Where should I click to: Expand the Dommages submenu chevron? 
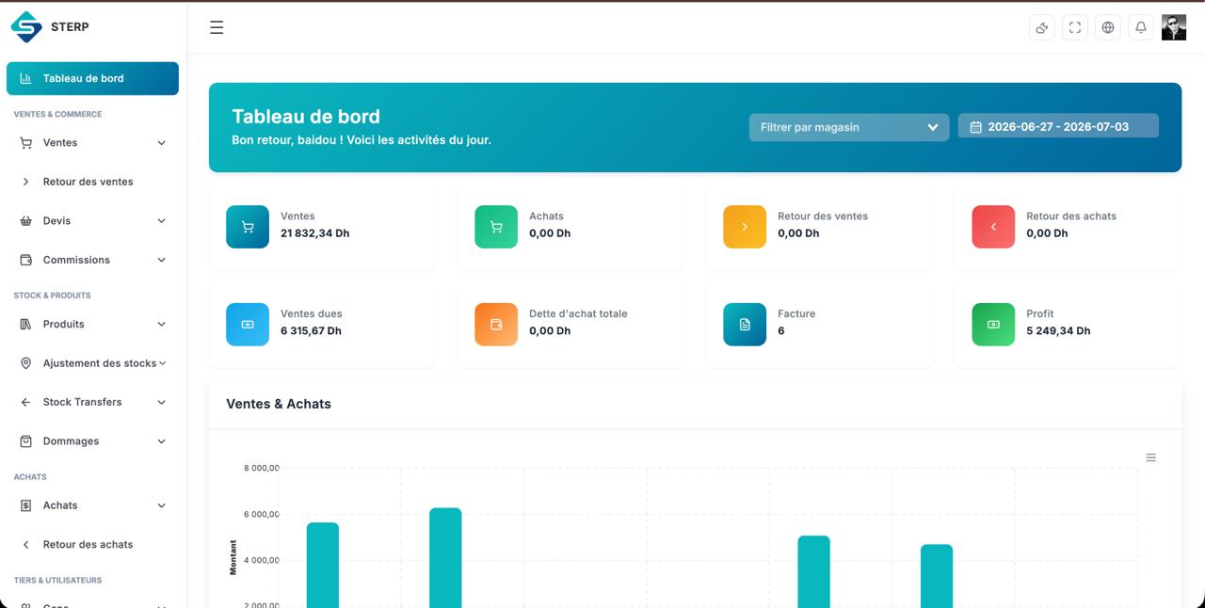162,441
